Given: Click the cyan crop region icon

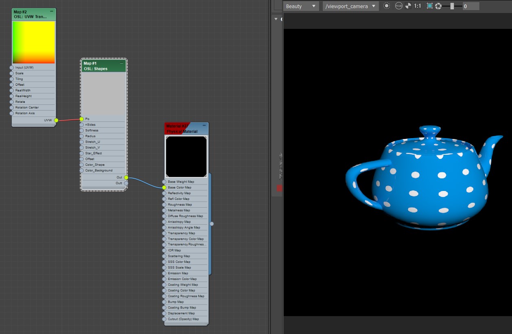Looking at the screenshot, I should (430, 6).
